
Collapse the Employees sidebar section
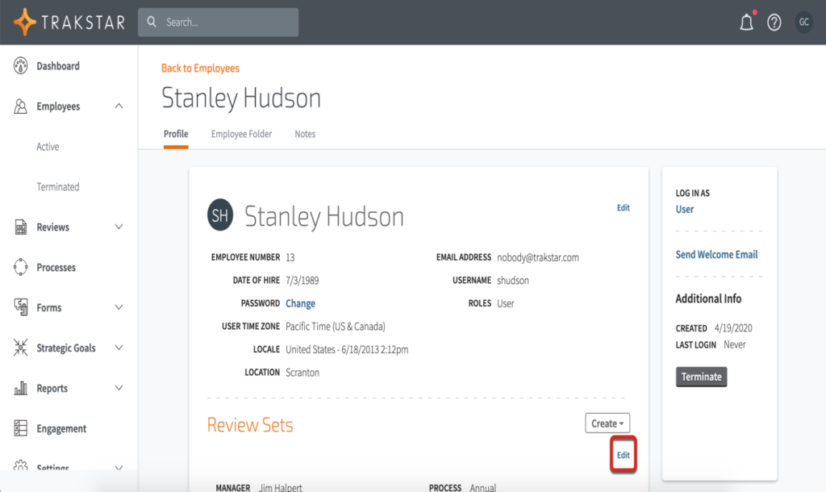click(x=119, y=106)
